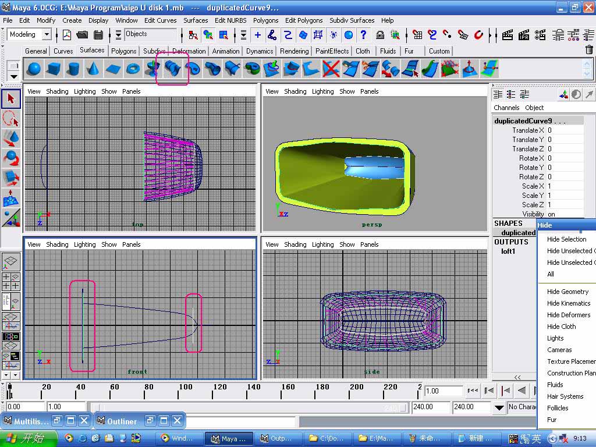Viewport: 596px width, 447px height.
Task: Choose Hide Geometry from Hide menu
Action: pos(567,292)
